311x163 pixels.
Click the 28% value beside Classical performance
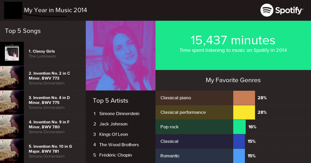click(262, 112)
